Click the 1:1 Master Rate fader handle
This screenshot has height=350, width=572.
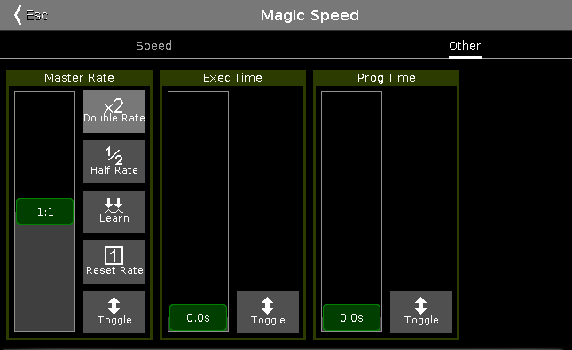(45, 212)
